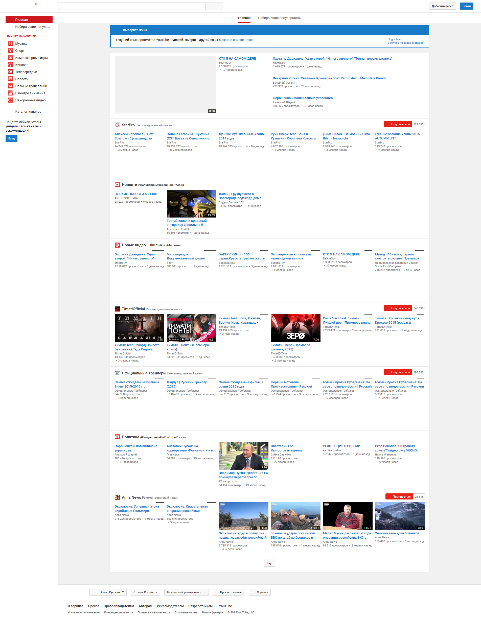The image size is (481, 622).
Task: Follow the можно в списке ниже link
Action: [x=236, y=40]
